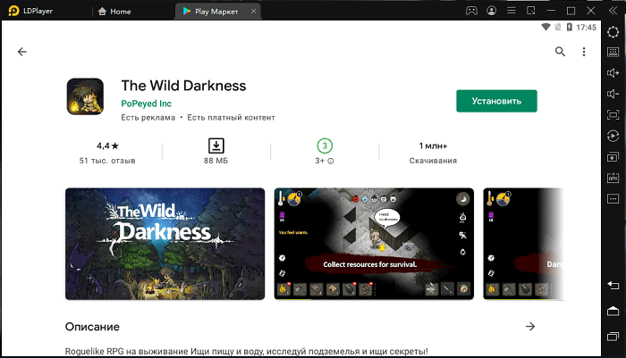
Task: Click the age rating 3 badge
Action: pyautogui.click(x=325, y=146)
